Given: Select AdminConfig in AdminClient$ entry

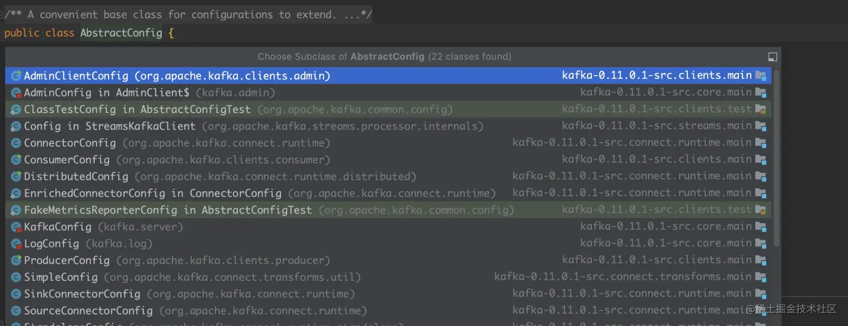Looking at the screenshot, I should pyautogui.click(x=388, y=93).
